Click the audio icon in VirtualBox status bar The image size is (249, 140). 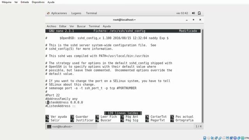(x=212, y=138)
